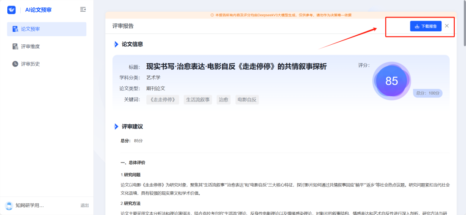Click the vertical scrollbar on the right edge
Viewport: 466px width, 215px height.
tap(464, 26)
